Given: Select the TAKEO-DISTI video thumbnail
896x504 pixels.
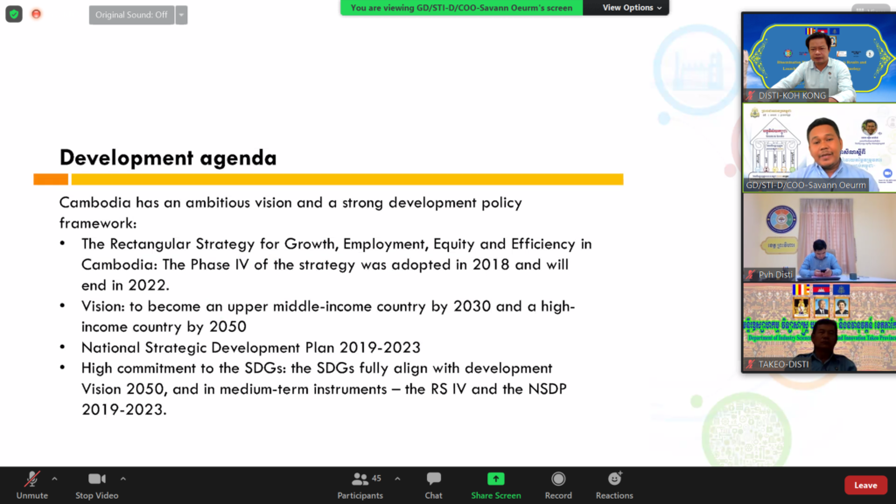Looking at the screenshot, I should click(818, 327).
